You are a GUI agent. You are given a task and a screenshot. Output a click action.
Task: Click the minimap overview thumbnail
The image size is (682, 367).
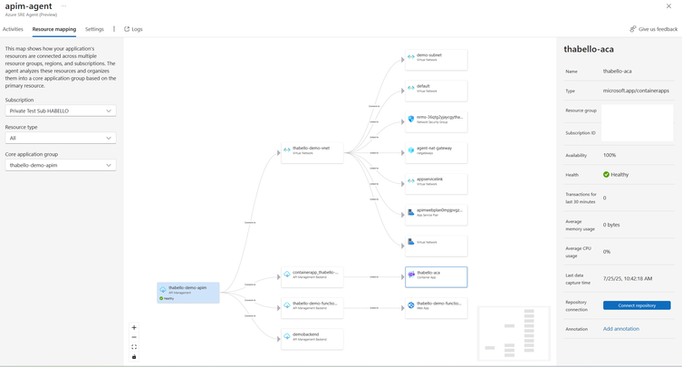[514, 333]
